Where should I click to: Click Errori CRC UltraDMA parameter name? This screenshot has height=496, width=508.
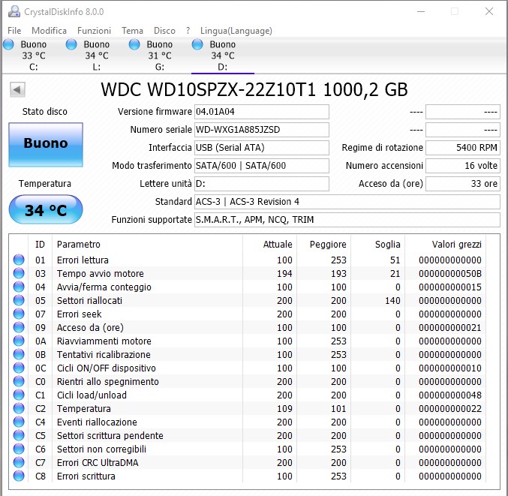[98, 463]
